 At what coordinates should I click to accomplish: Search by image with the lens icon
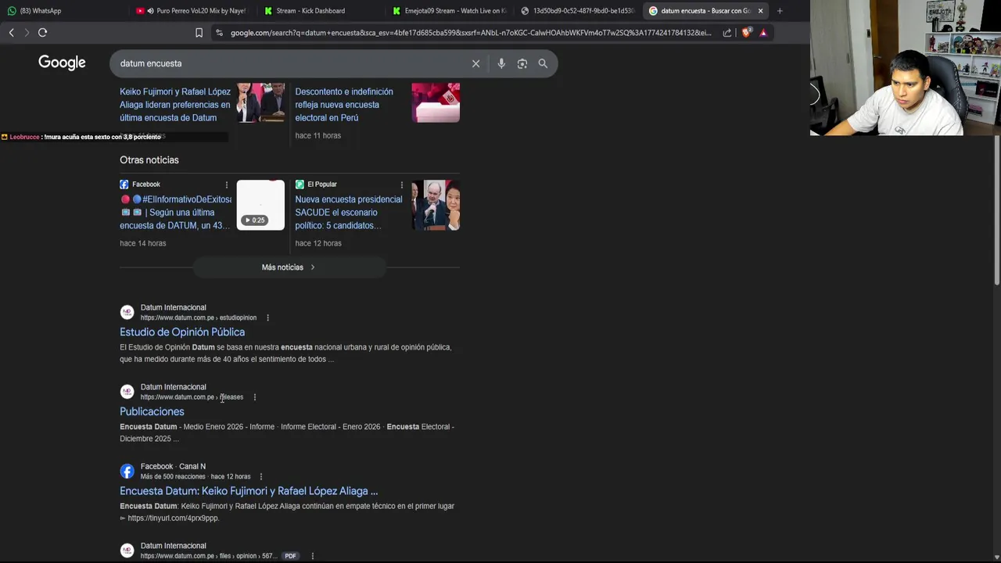[522, 63]
